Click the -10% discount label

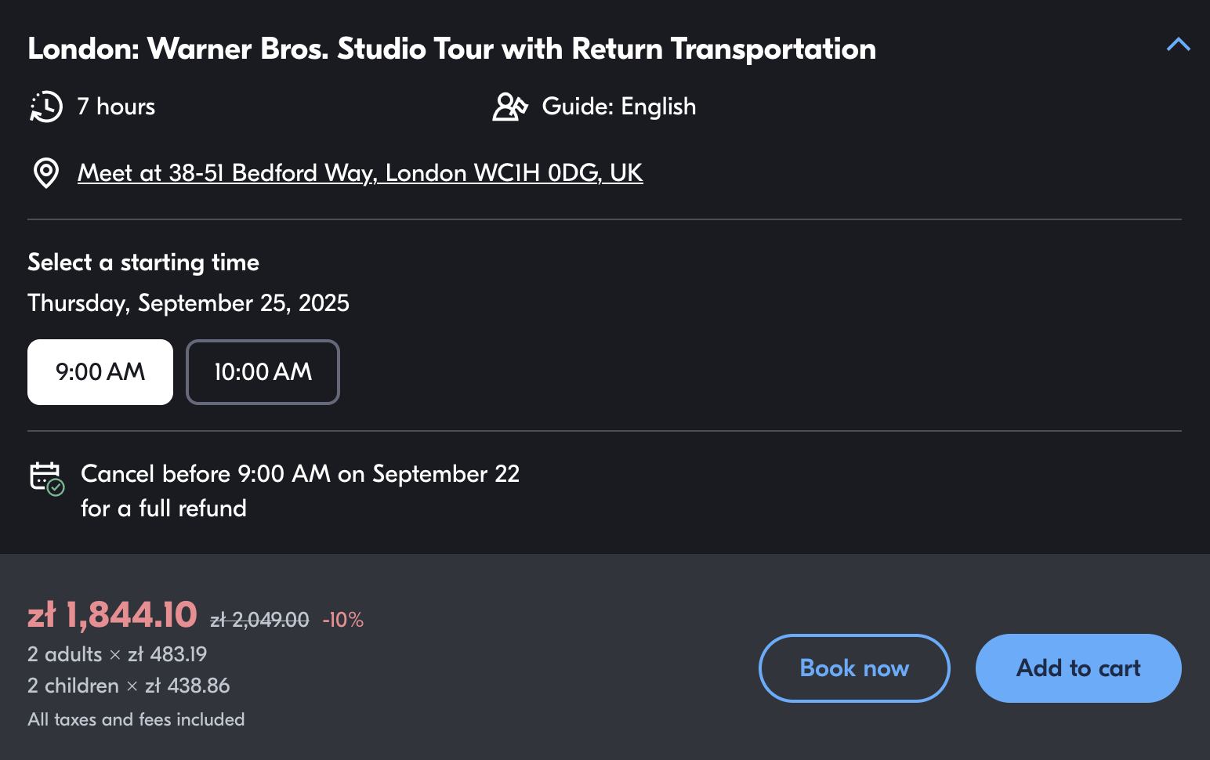click(x=343, y=620)
